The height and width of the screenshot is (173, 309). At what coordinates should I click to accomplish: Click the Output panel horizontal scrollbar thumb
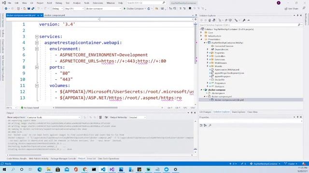tap(25, 155)
